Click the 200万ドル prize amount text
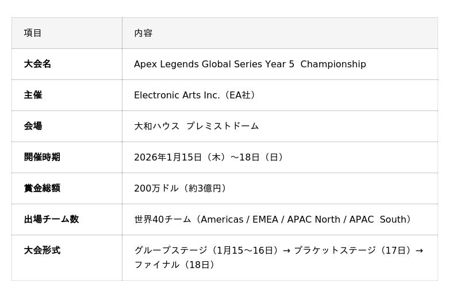The width and height of the screenshot is (460, 298). click(x=157, y=188)
